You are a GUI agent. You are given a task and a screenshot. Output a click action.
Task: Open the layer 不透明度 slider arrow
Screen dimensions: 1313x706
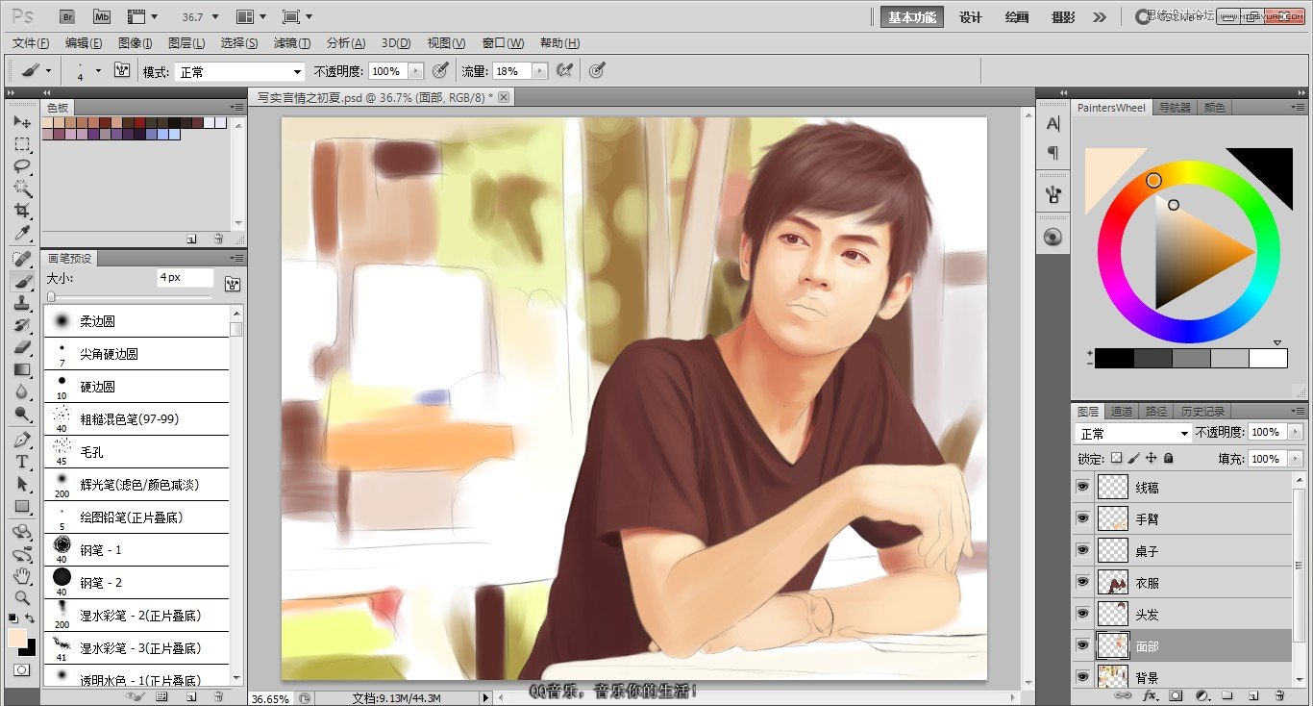click(x=1296, y=433)
